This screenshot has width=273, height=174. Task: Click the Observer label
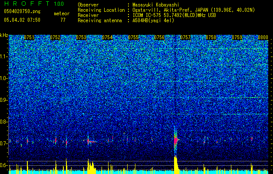[88, 5]
